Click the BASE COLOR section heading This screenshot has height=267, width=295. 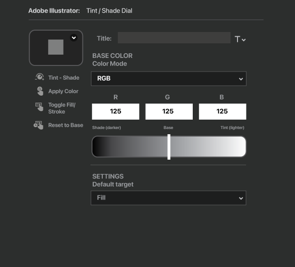(113, 56)
